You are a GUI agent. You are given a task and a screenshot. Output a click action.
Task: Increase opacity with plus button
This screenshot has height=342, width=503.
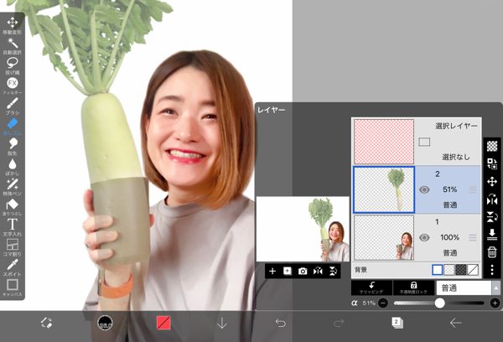point(494,303)
